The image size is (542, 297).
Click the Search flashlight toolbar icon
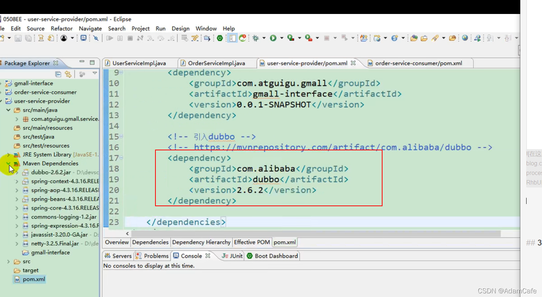(435, 38)
